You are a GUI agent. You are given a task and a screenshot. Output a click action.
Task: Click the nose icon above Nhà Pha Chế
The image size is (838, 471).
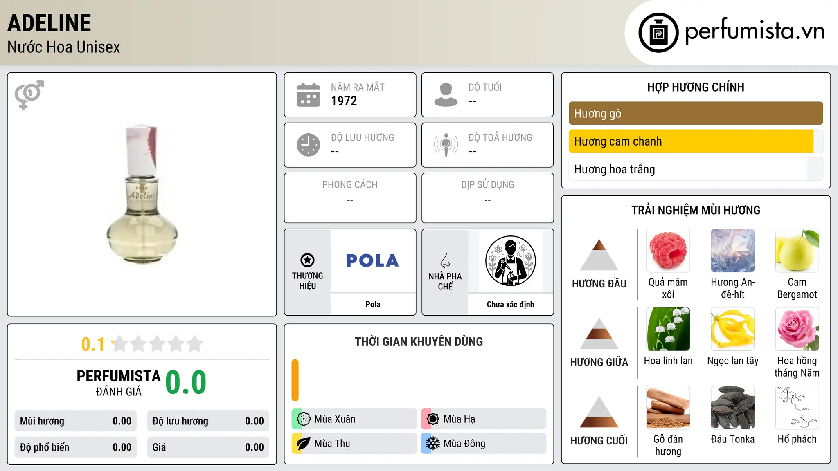[x=445, y=260]
